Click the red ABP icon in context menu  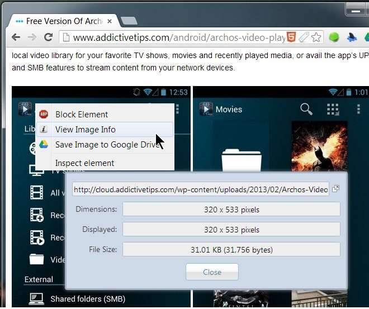(x=44, y=115)
